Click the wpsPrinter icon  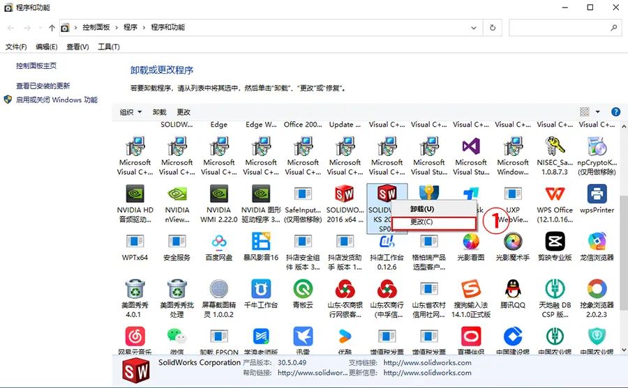pos(597,194)
